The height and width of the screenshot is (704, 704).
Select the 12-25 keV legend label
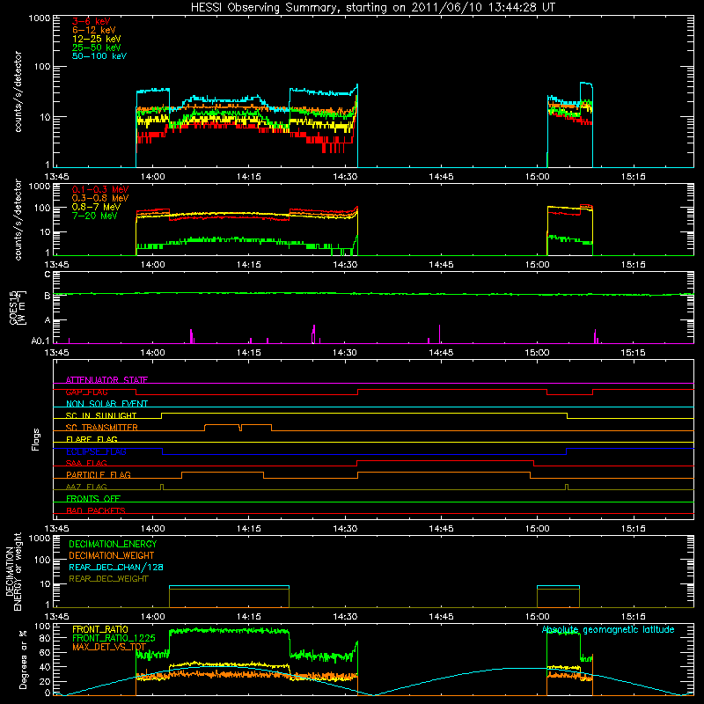click(97, 39)
